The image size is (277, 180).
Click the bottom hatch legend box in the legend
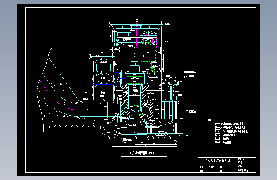pyautogui.click(x=218, y=142)
